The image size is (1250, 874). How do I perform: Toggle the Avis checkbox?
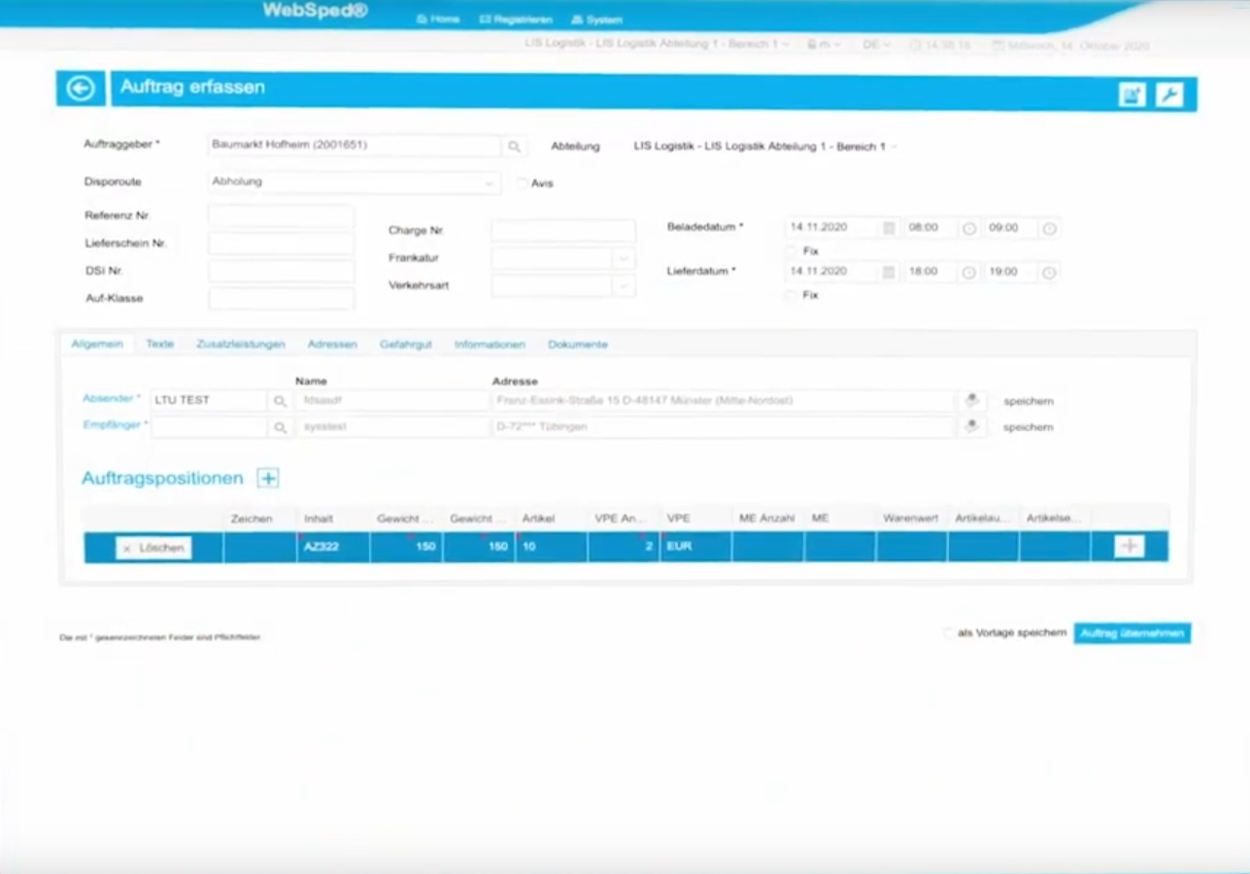pyautogui.click(x=523, y=183)
